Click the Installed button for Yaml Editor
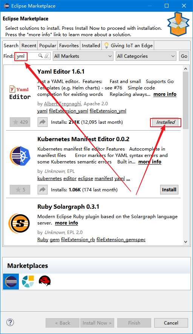 (165, 122)
